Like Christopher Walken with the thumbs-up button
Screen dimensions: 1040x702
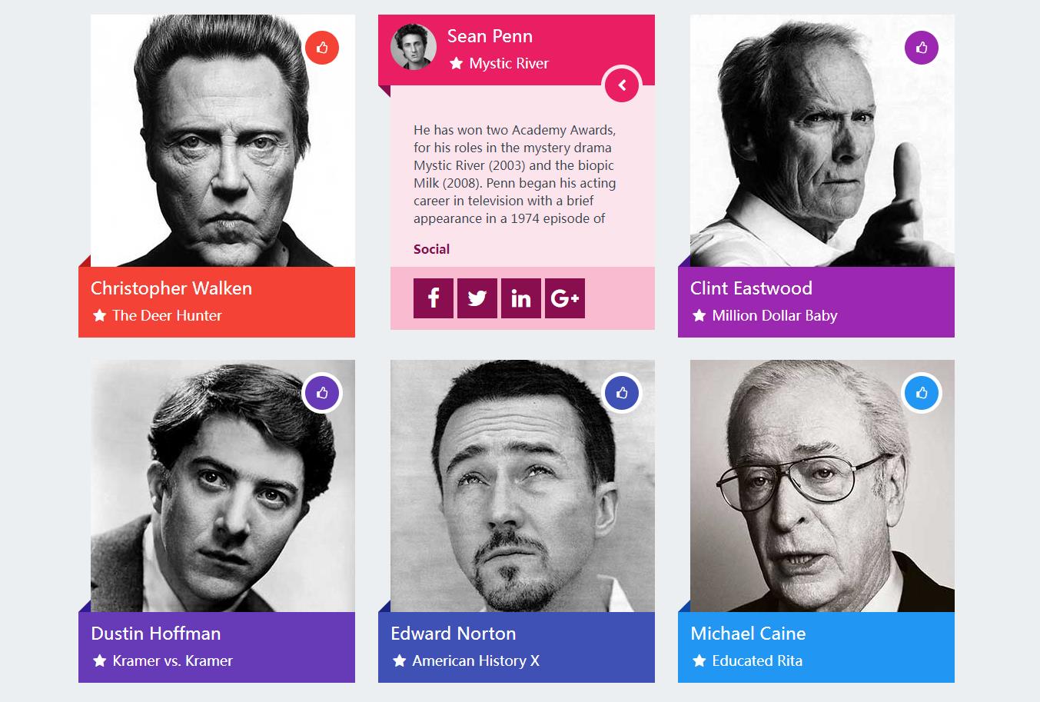pyautogui.click(x=322, y=48)
